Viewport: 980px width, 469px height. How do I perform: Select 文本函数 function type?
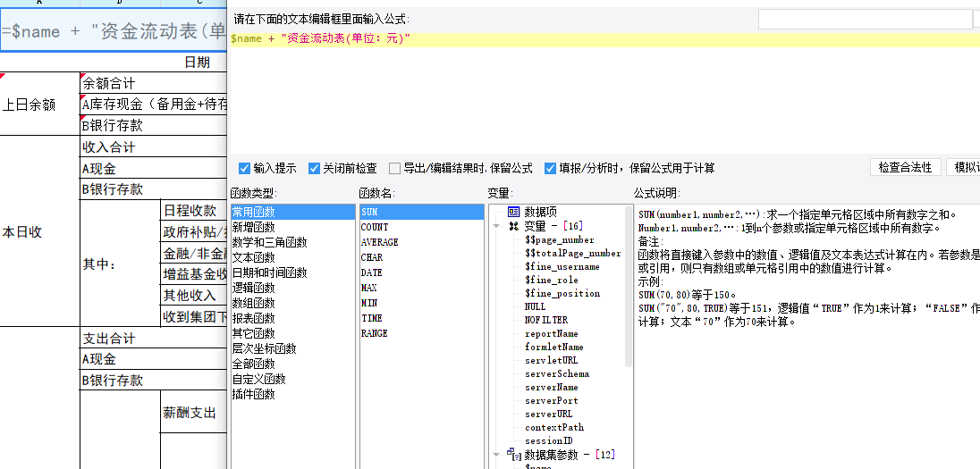[293, 257]
